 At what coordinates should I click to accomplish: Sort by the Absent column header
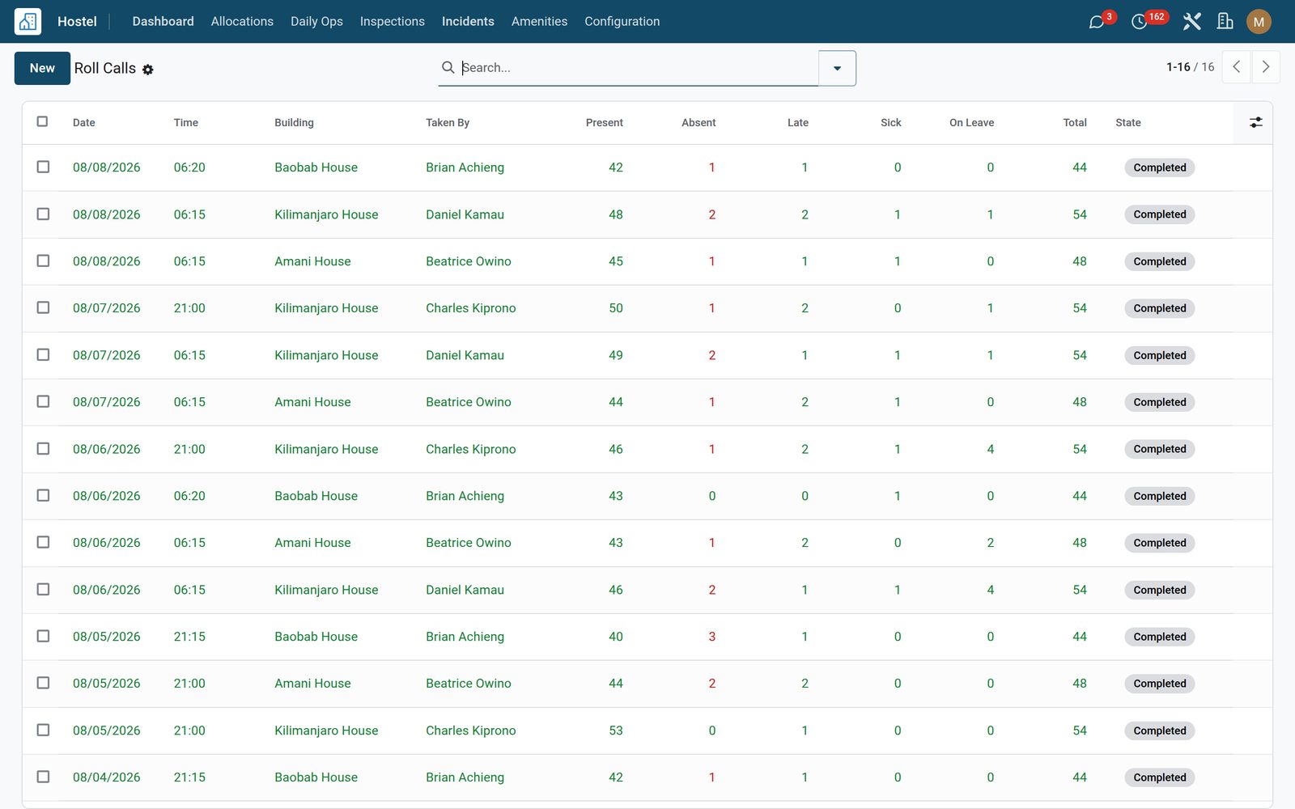(x=698, y=123)
